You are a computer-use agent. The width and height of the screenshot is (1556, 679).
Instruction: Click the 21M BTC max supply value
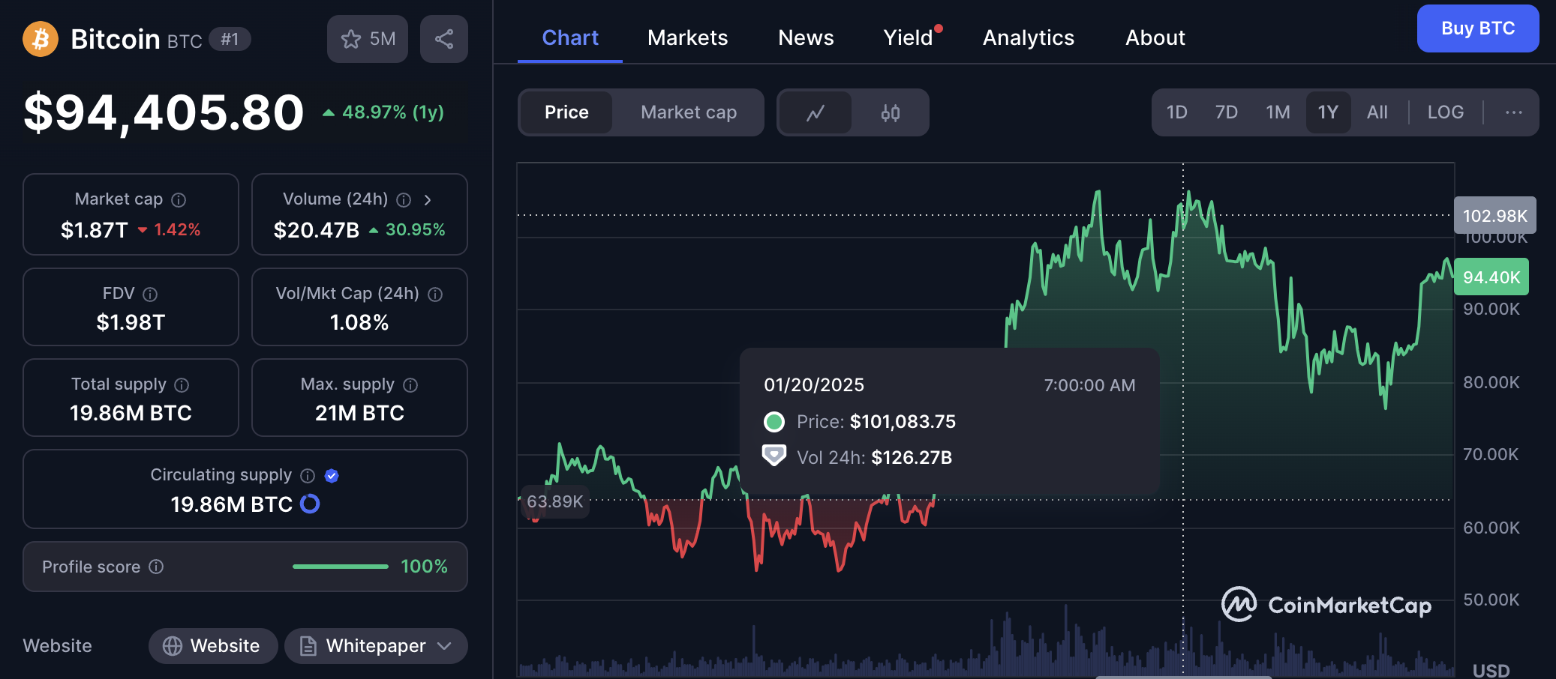coord(359,413)
